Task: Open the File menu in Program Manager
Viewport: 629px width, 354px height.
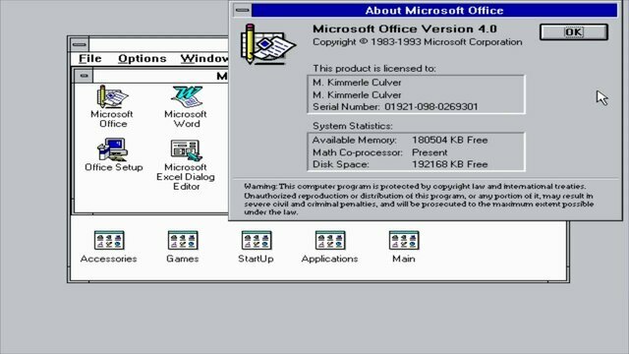Action: tap(90, 59)
